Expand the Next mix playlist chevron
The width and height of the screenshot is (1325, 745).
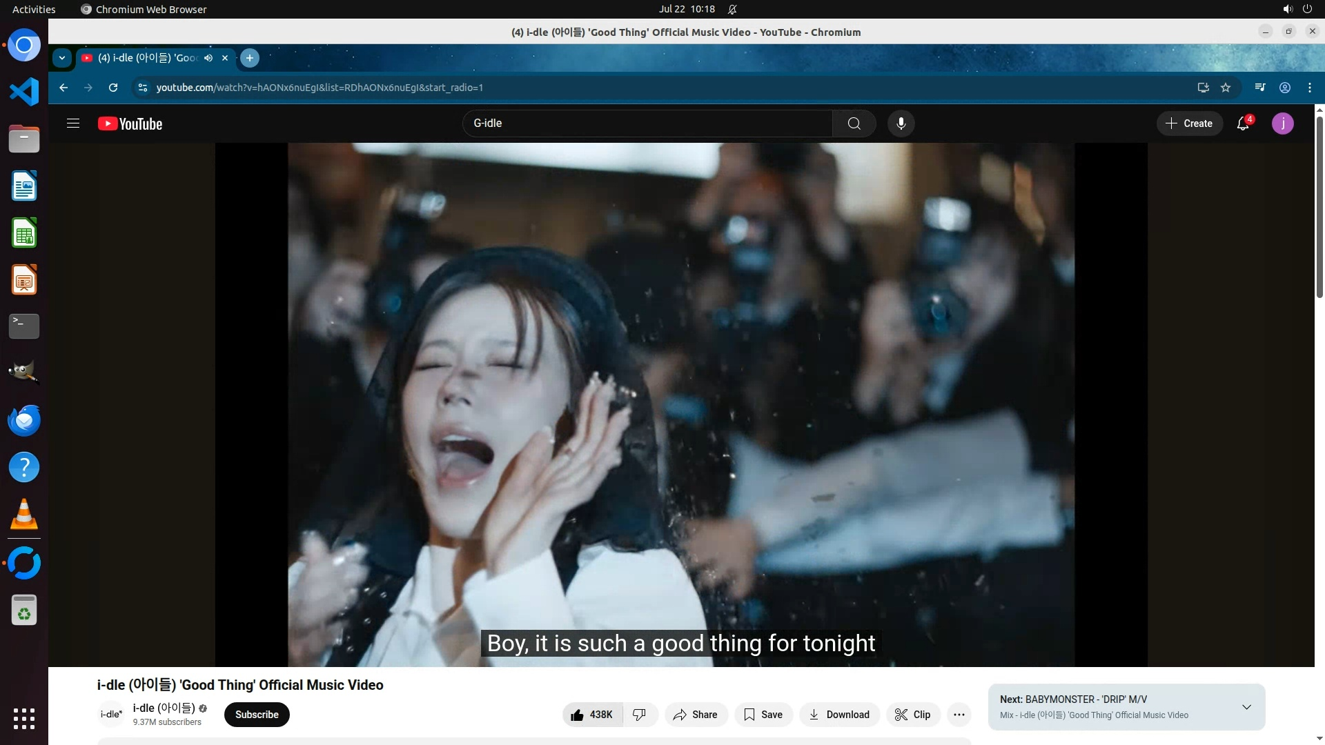(1246, 707)
